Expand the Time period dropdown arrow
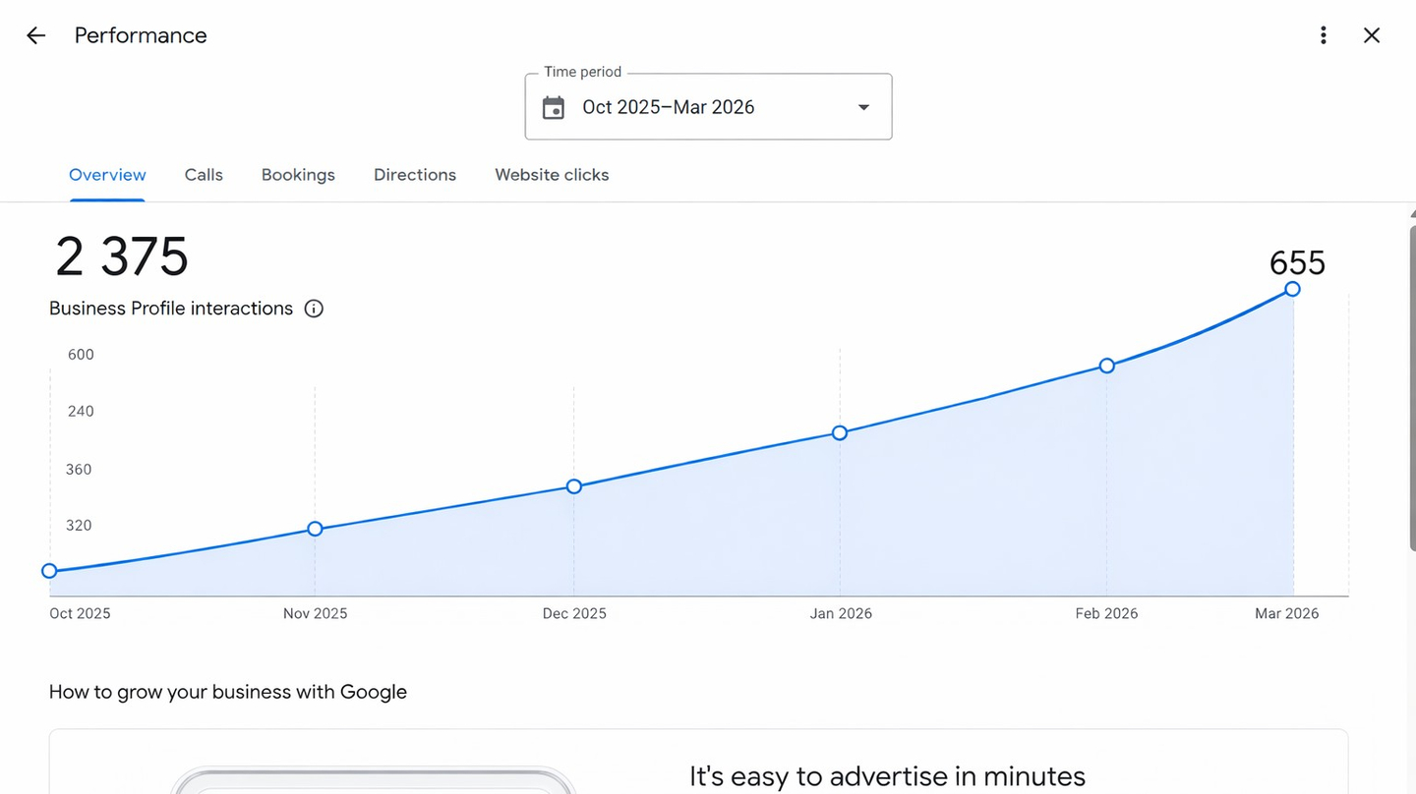The width and height of the screenshot is (1416, 794). tap(863, 107)
